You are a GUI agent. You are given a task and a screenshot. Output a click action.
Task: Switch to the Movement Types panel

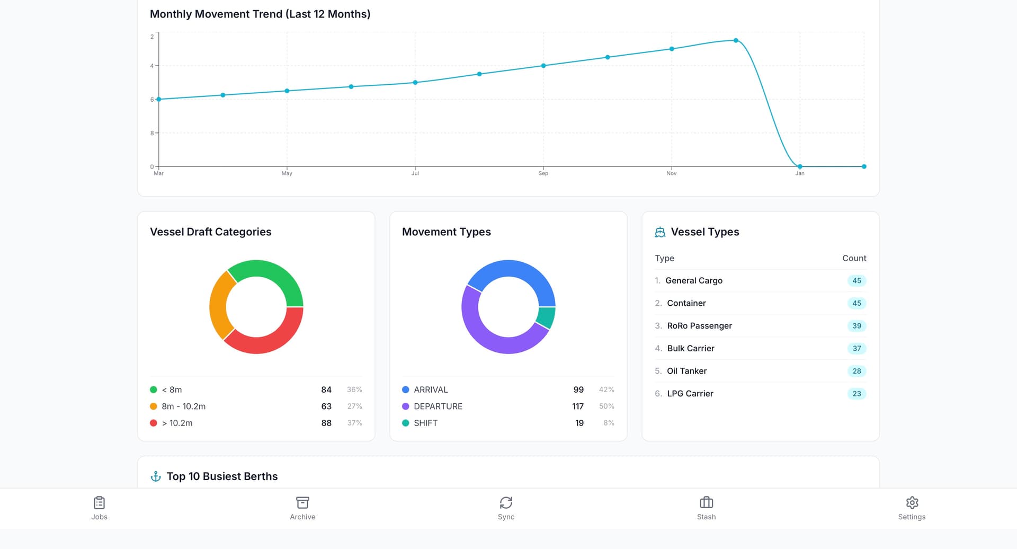(x=447, y=232)
